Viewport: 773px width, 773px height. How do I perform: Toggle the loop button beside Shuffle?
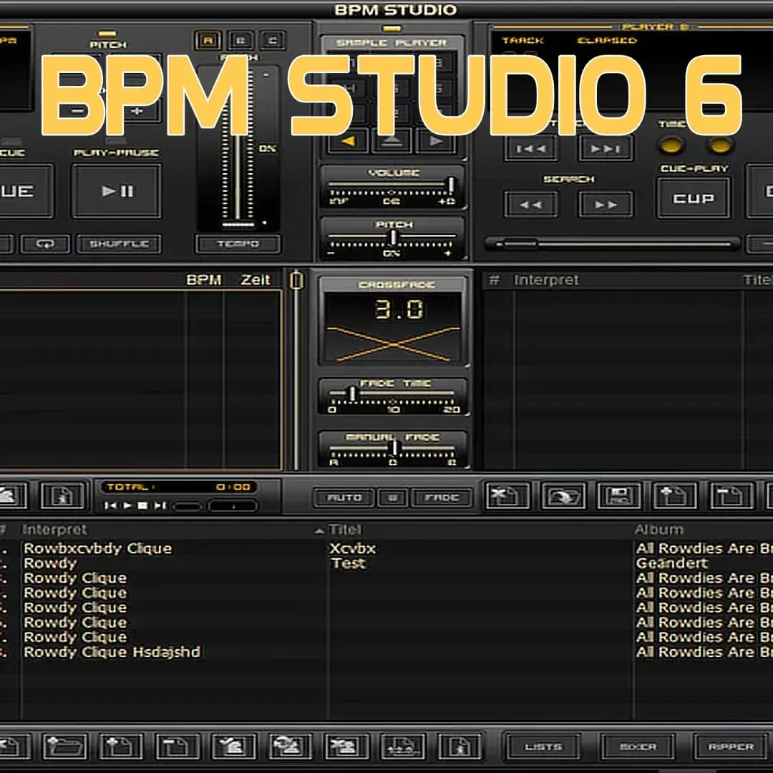coord(45,244)
